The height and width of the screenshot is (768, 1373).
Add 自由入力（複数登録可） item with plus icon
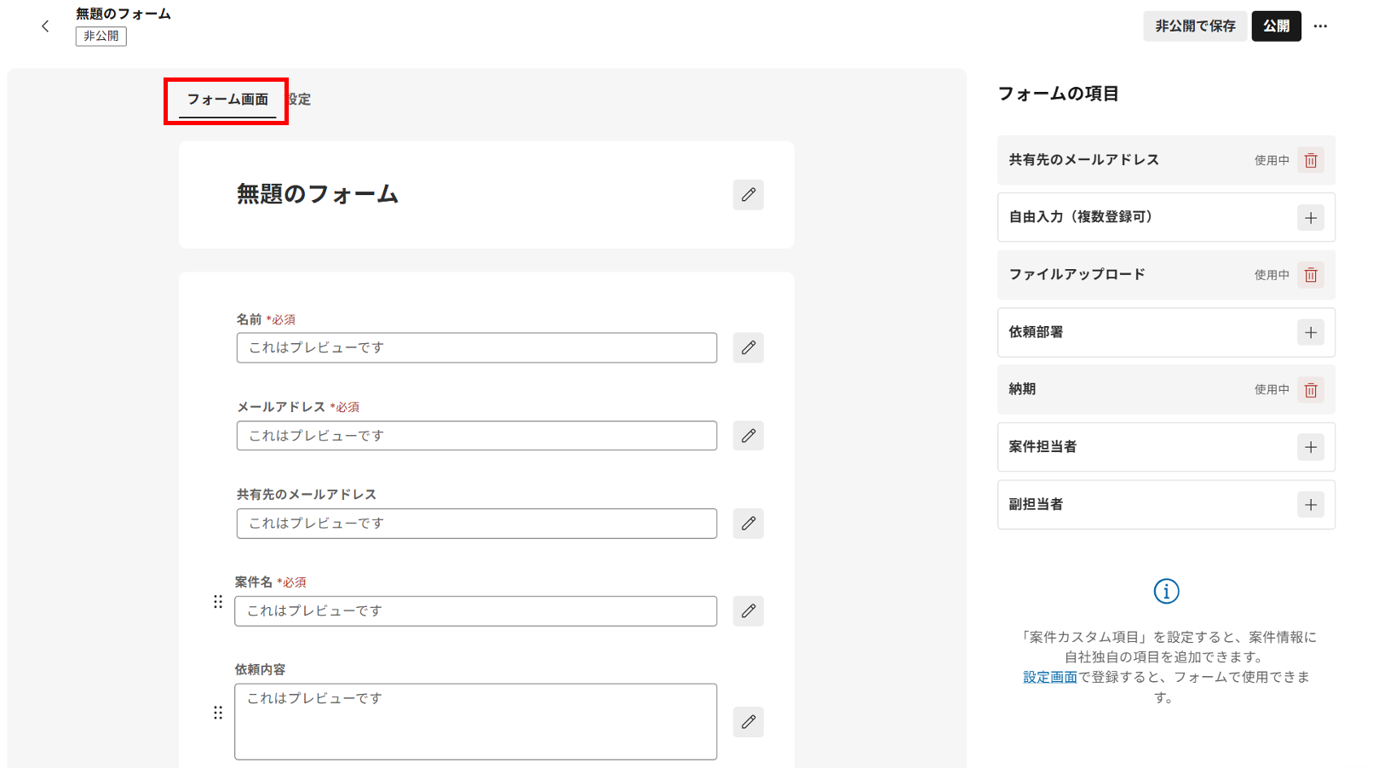1311,218
